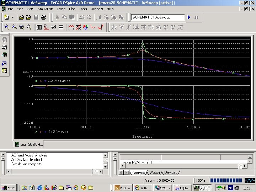Select the DB(V(out)) trace label

tap(59, 81)
